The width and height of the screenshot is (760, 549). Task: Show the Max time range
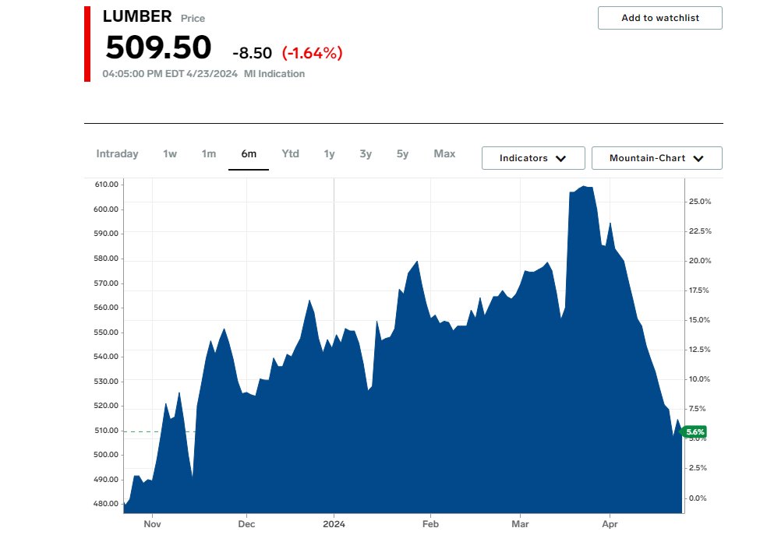click(444, 154)
